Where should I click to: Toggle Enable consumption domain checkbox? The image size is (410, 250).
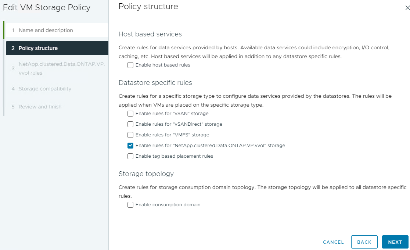click(x=130, y=205)
